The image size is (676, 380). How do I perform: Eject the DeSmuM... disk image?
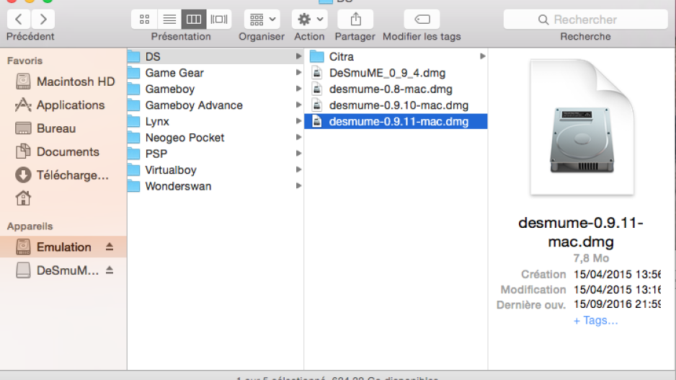[x=110, y=270]
